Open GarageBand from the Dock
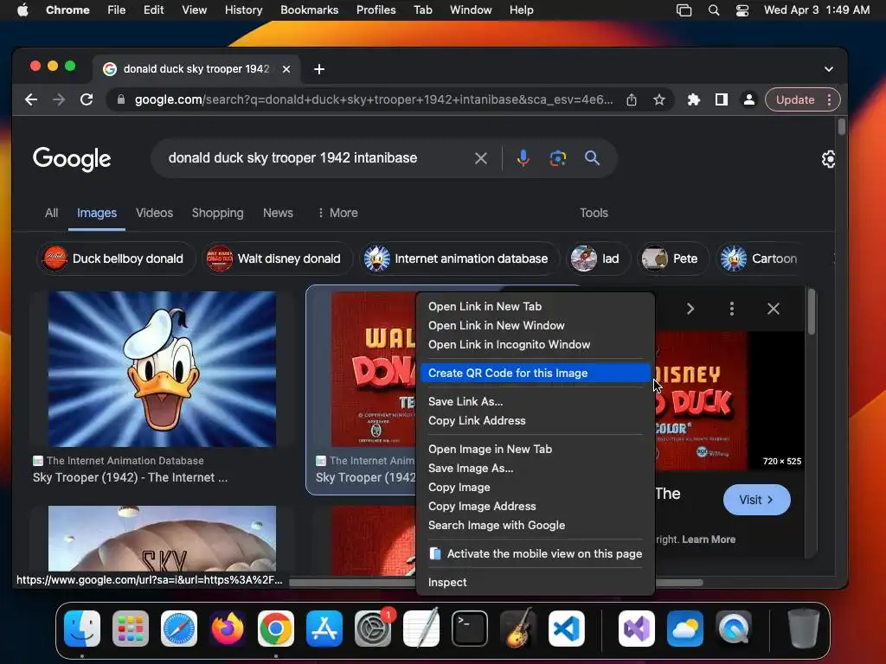Image resolution: width=886 pixels, height=664 pixels. coord(518,629)
